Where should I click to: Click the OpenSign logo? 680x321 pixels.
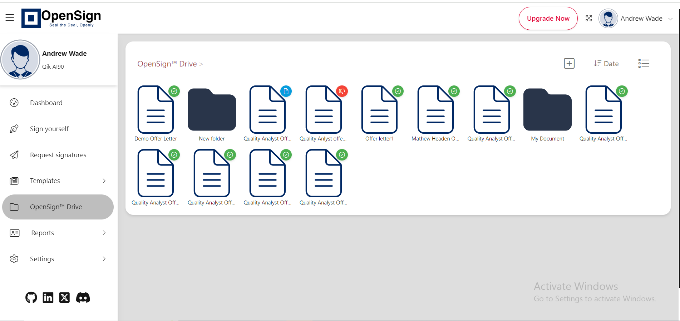pos(61,18)
